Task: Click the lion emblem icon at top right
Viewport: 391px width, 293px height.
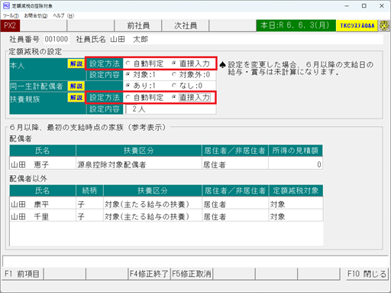Action: tap(384, 25)
